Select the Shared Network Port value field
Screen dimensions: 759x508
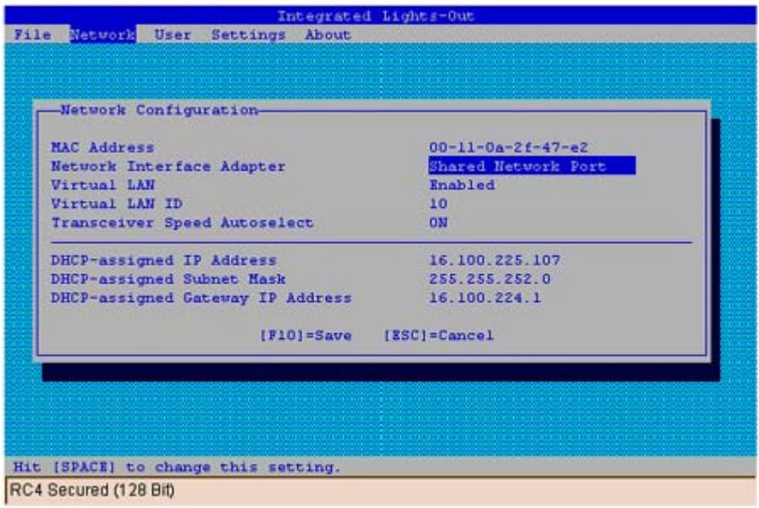coord(532,166)
